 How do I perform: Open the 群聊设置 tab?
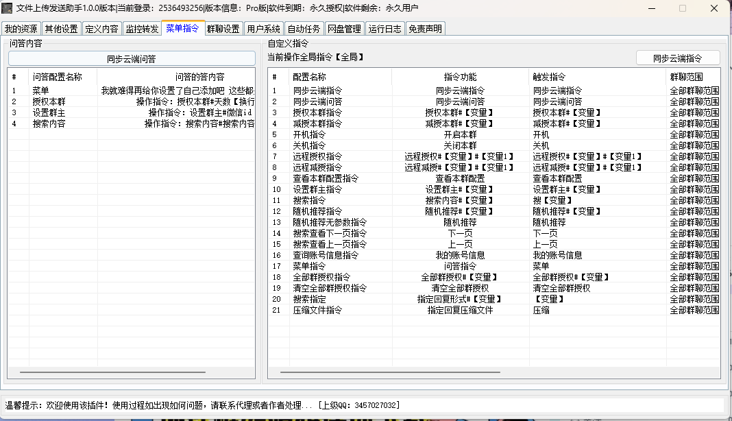click(223, 29)
